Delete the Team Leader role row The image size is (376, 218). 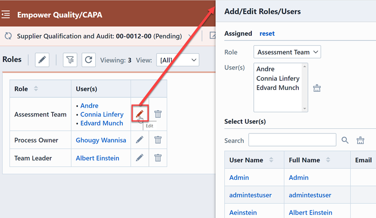pos(158,158)
